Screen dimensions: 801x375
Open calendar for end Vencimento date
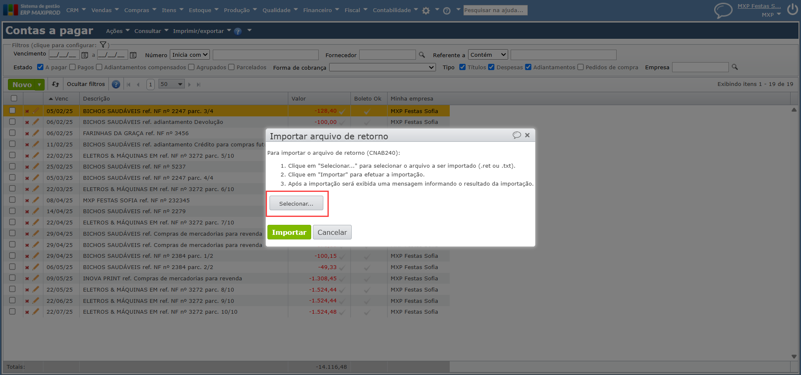pyautogui.click(x=133, y=55)
